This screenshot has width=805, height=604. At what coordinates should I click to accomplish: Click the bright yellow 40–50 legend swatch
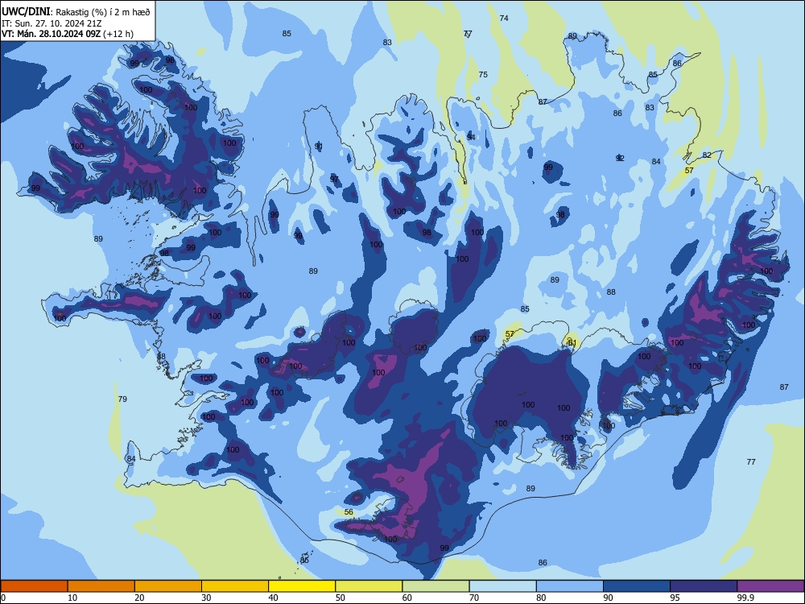point(302,586)
